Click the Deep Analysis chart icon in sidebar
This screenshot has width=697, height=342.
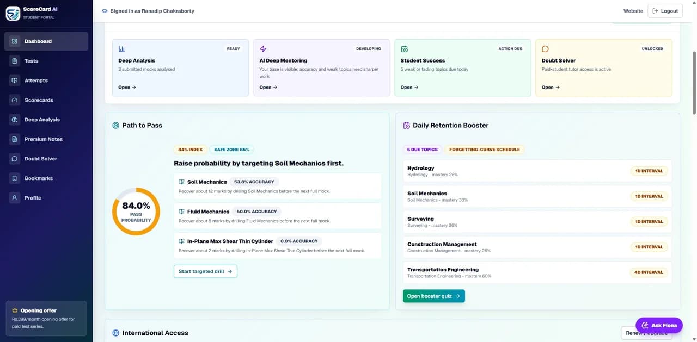point(15,120)
